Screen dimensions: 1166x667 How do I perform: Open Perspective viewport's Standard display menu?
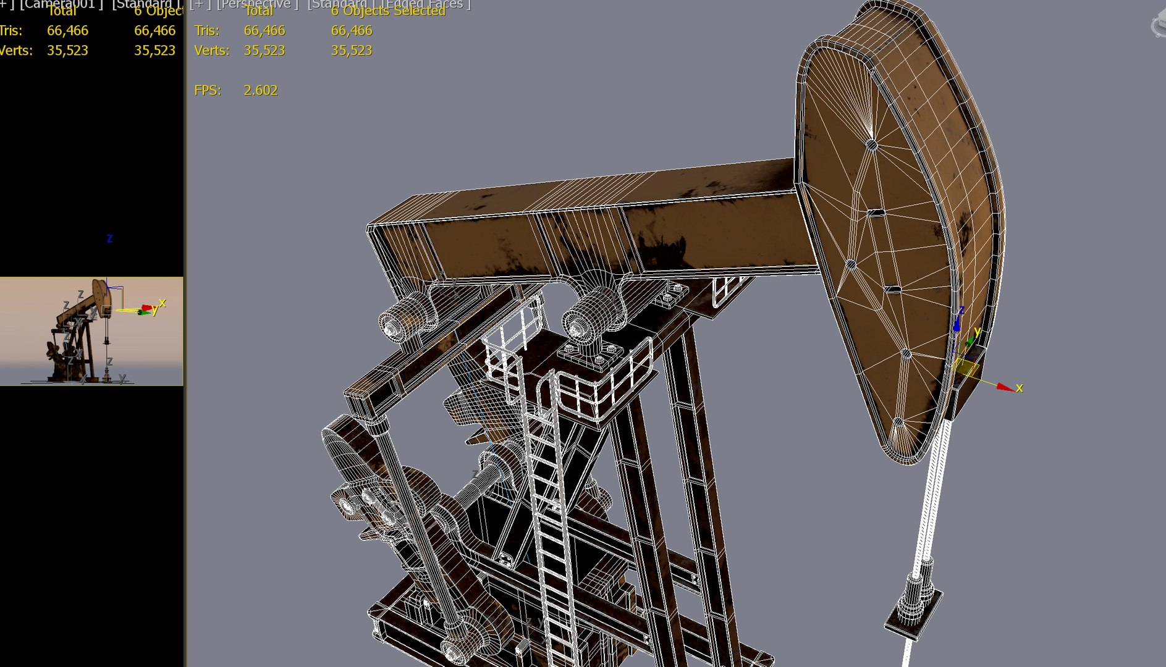341,4
